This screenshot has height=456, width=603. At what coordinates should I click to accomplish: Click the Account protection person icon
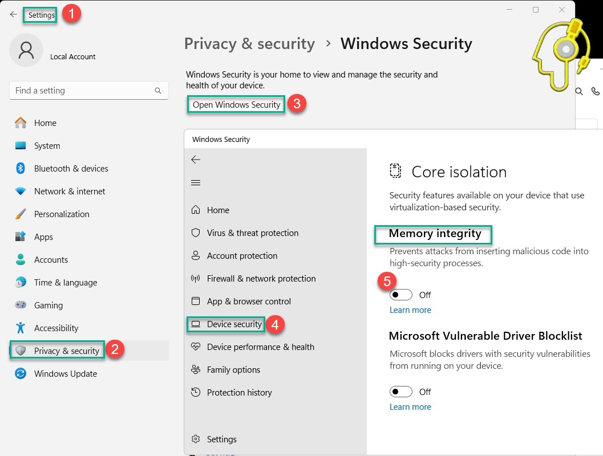click(196, 255)
